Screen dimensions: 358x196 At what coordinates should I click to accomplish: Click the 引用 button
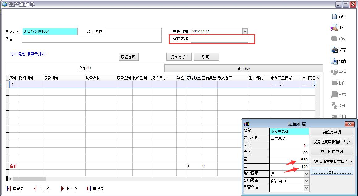[206, 57]
